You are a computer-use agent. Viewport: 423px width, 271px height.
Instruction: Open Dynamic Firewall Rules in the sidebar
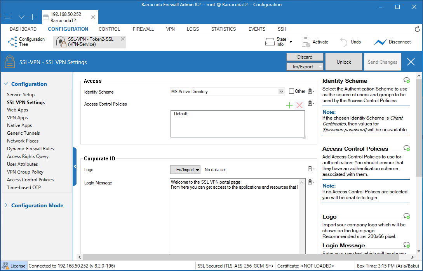coord(30,149)
